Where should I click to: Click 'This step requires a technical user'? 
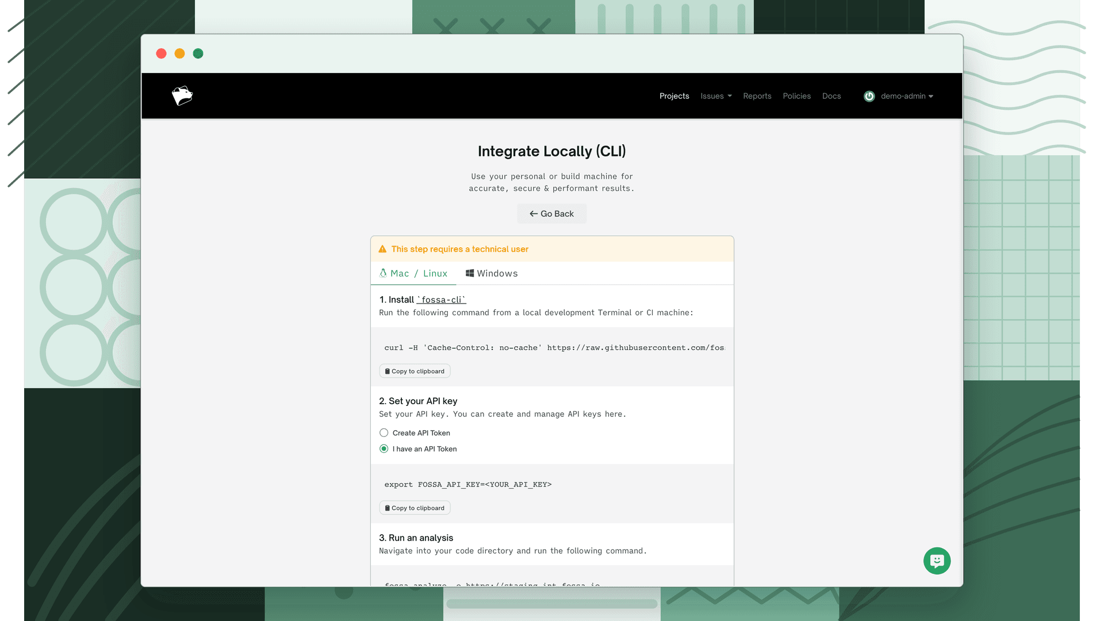459,249
